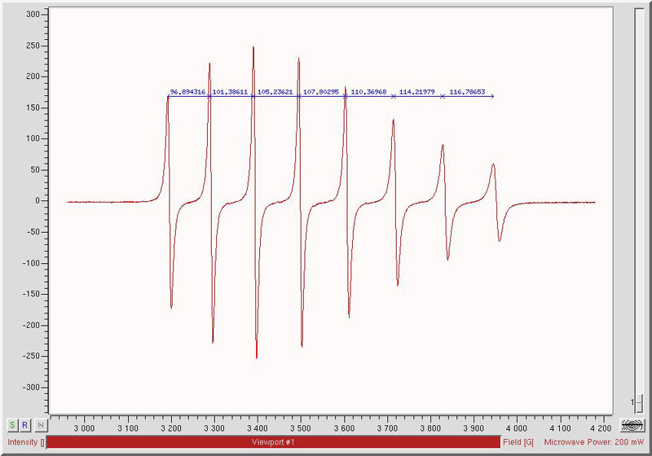Click the 4 200 field axis tick label
This screenshot has height=456, width=652.
(601, 428)
